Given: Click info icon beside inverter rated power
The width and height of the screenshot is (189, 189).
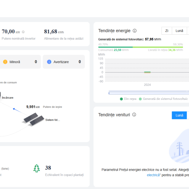Looking at the screenshot, I should tap(23, 32).
